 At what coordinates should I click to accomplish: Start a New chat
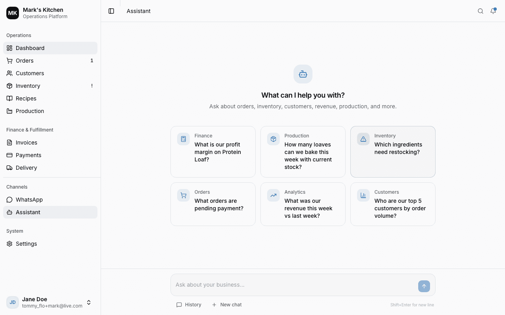point(226,304)
